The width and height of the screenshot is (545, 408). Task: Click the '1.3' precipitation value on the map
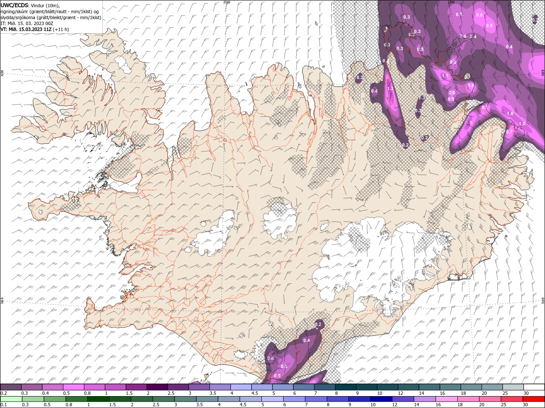(x=390, y=88)
